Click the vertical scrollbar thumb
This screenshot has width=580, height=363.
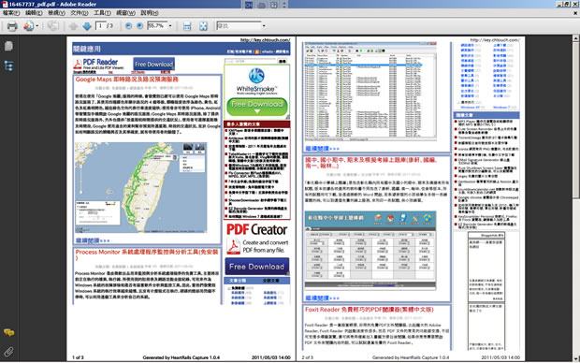pos(576,121)
